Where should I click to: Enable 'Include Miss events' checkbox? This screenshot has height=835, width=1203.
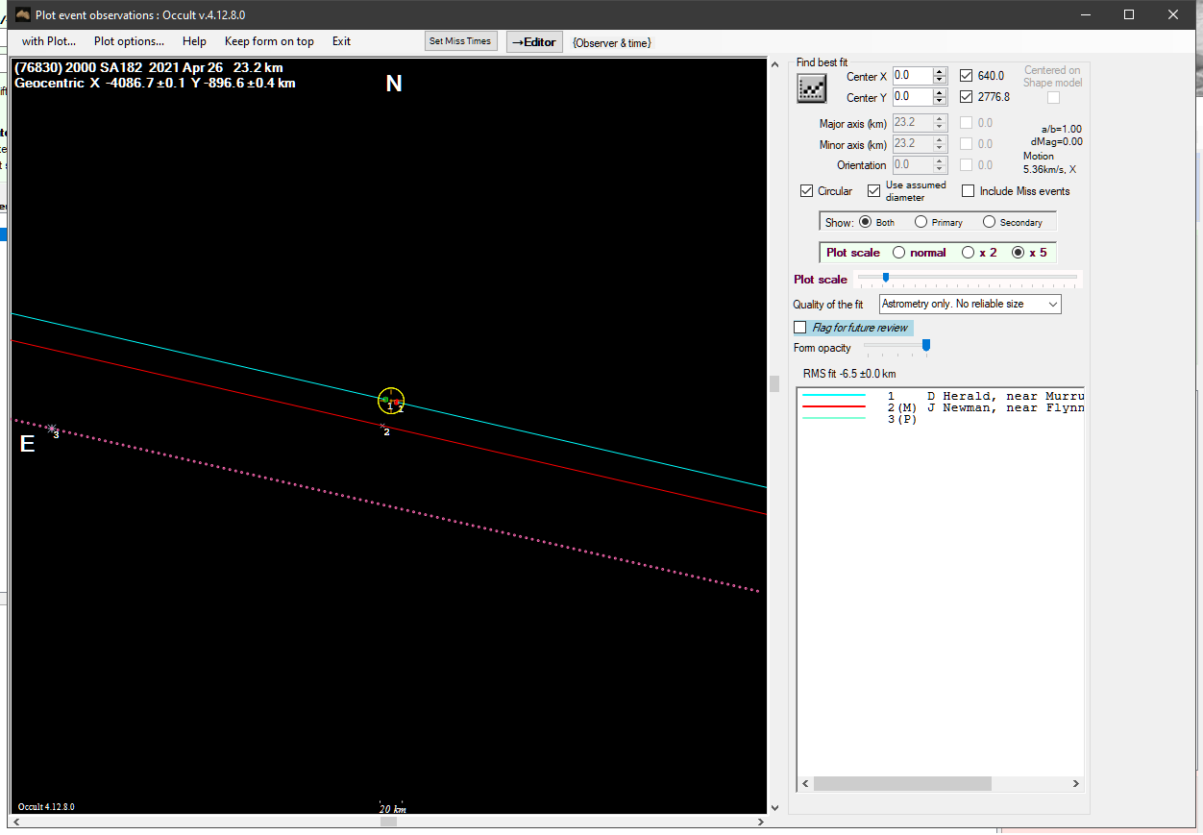click(969, 191)
